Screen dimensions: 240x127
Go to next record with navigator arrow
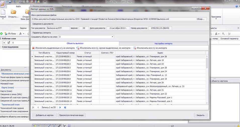[60, 107]
